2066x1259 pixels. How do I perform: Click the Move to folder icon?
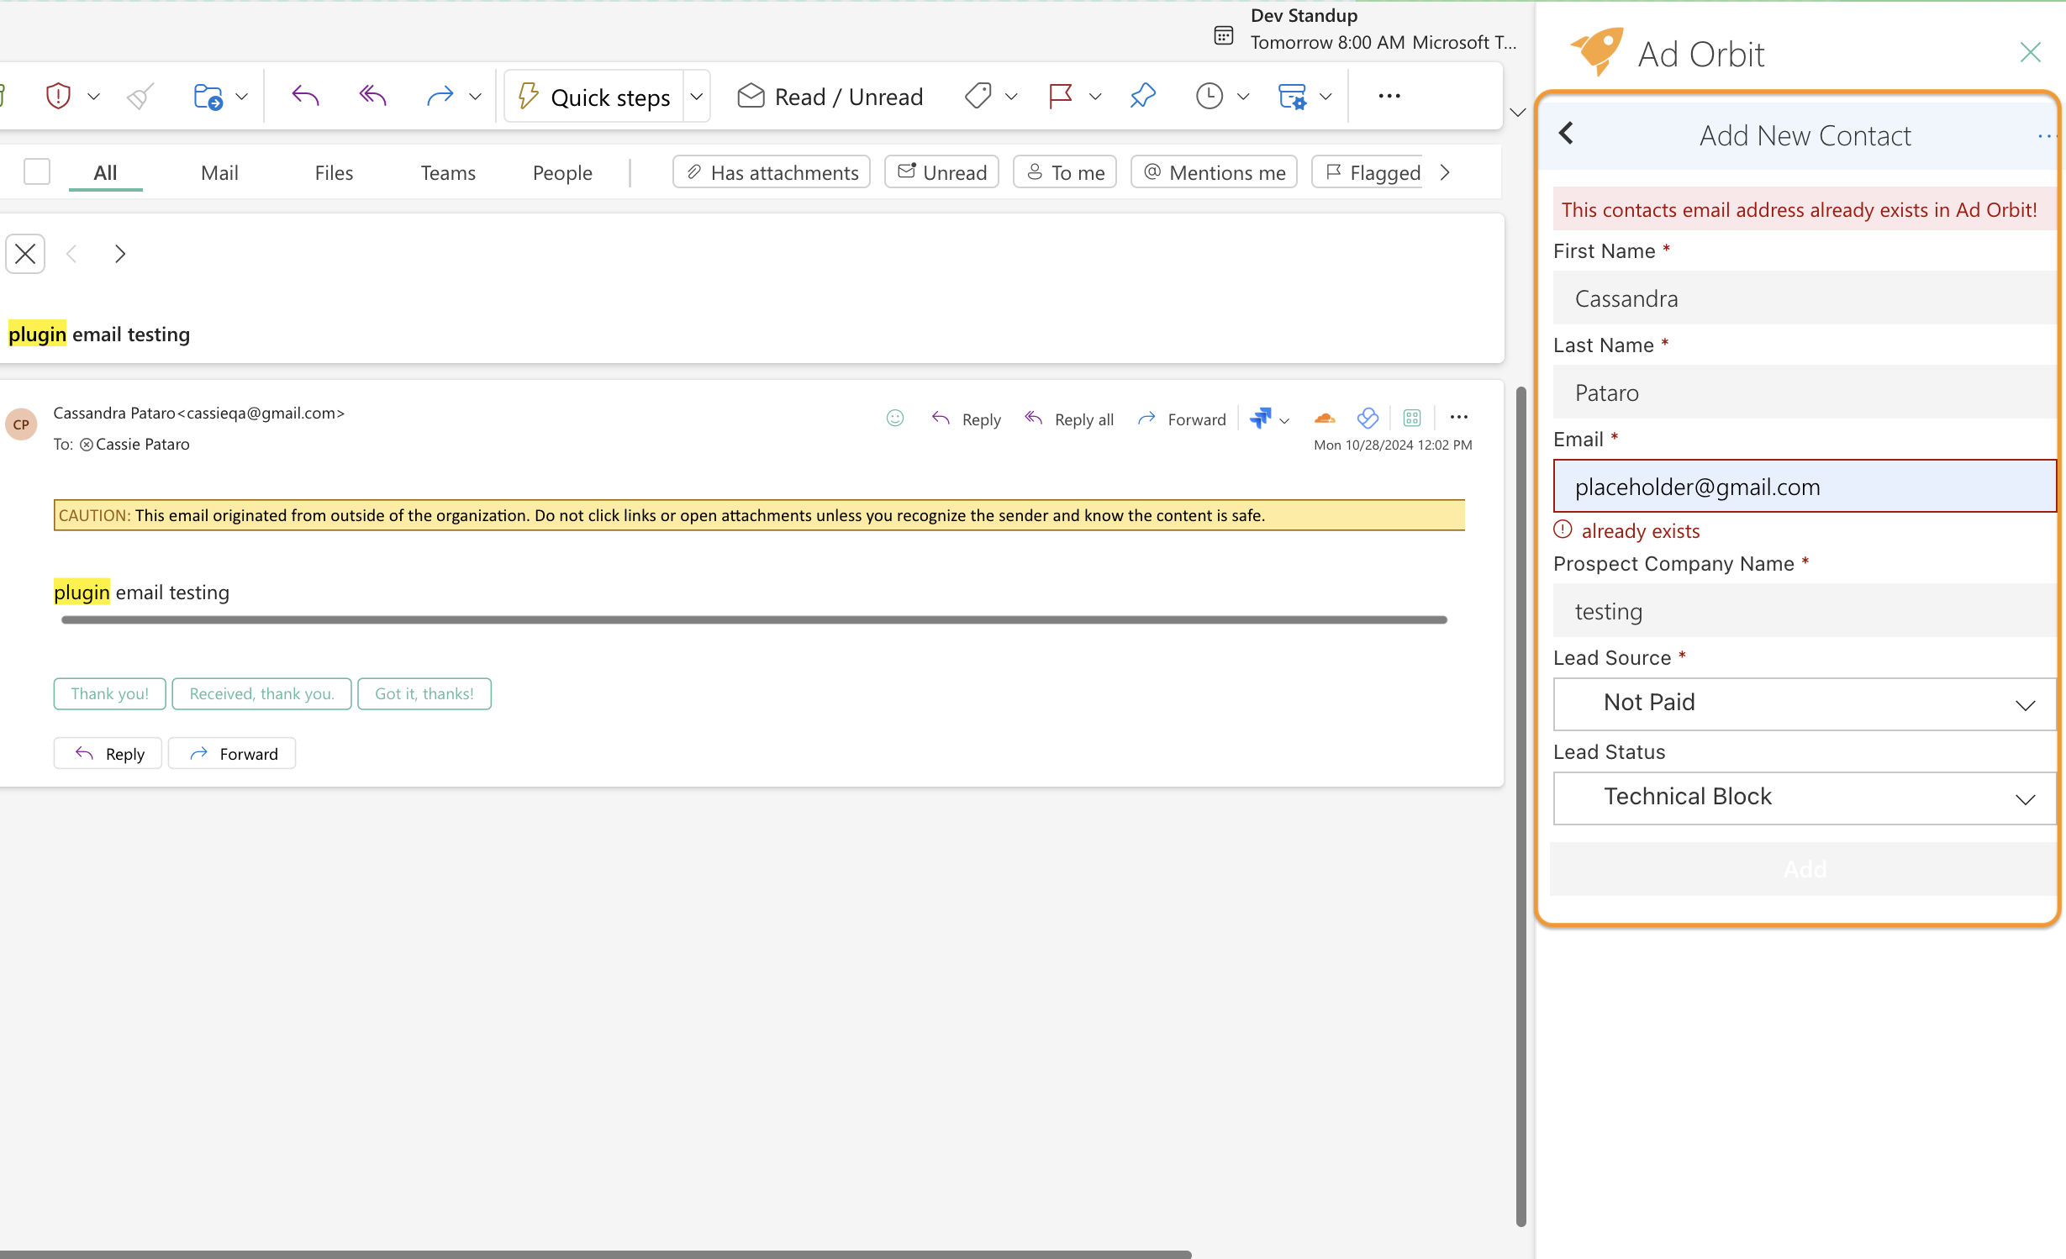[208, 97]
